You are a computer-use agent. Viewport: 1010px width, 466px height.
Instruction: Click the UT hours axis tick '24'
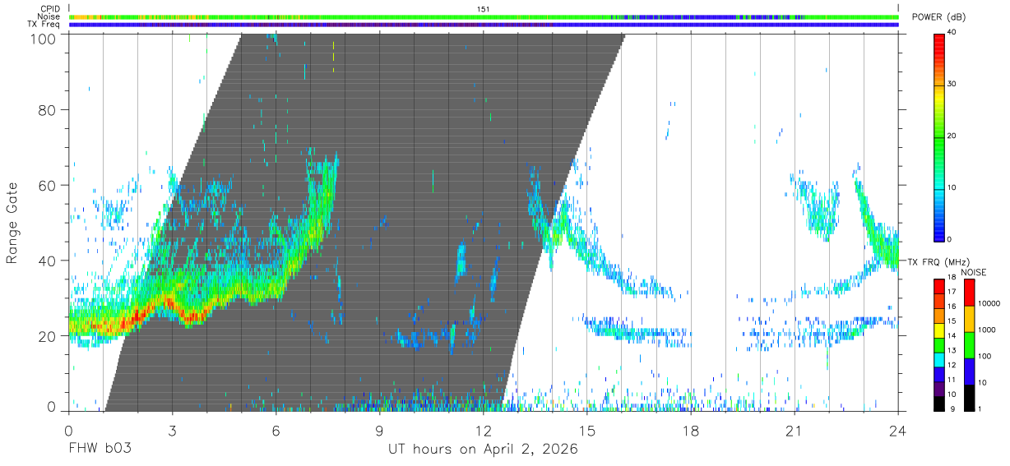pos(898,430)
